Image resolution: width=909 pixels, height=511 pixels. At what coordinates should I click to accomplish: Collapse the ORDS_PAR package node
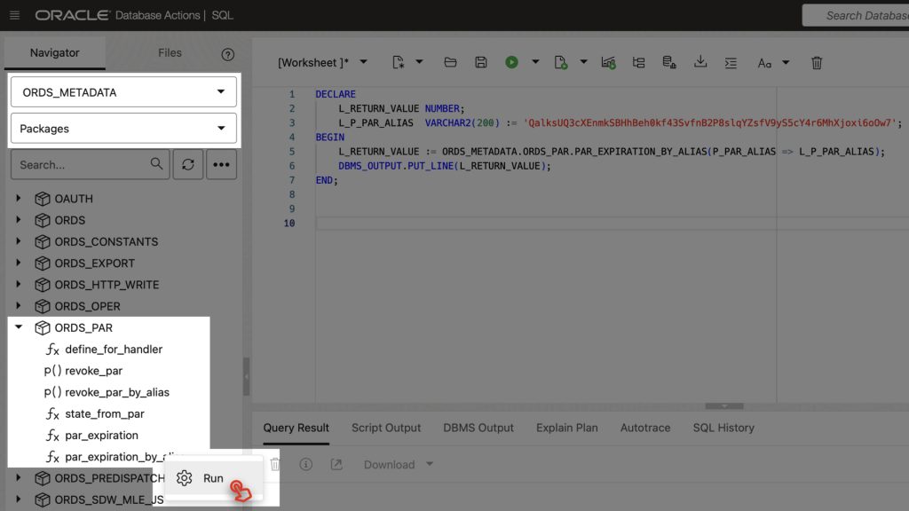pos(19,327)
